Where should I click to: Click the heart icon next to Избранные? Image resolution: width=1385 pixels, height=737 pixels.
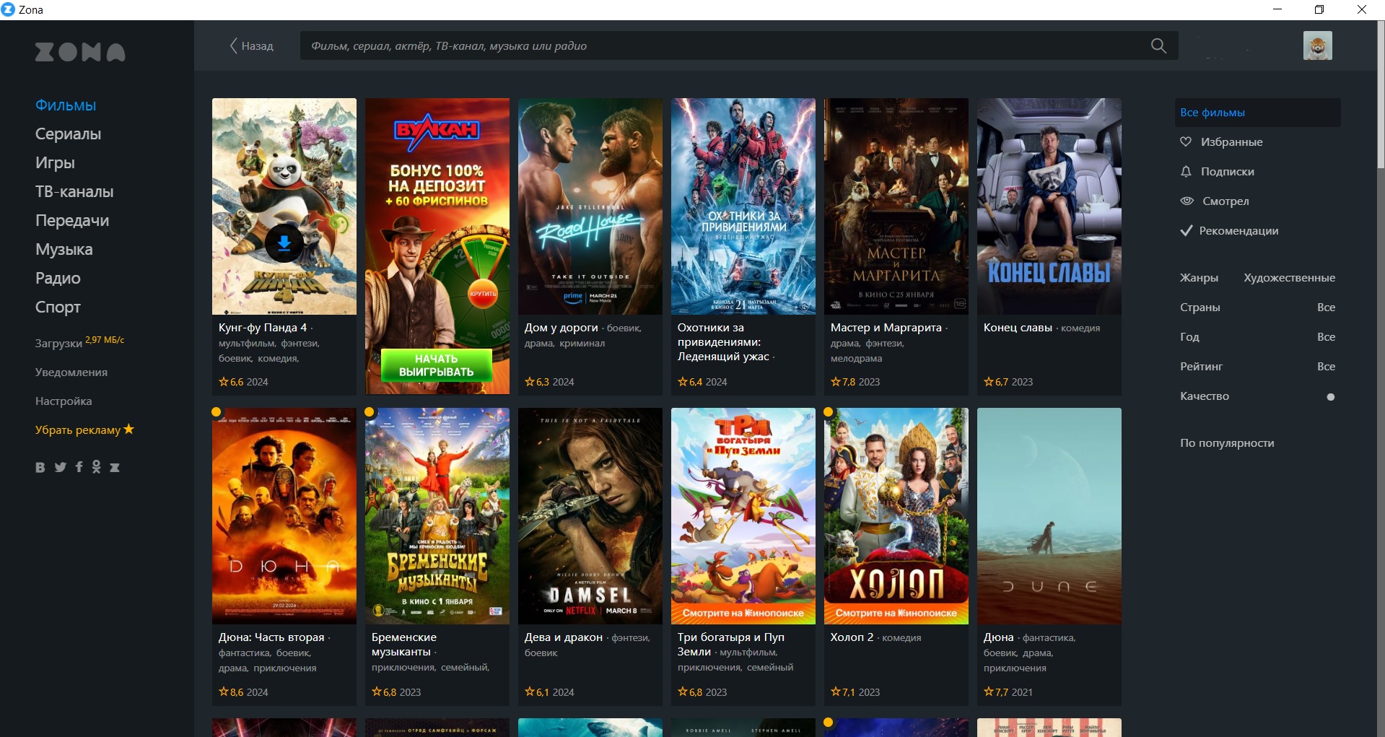1186,141
